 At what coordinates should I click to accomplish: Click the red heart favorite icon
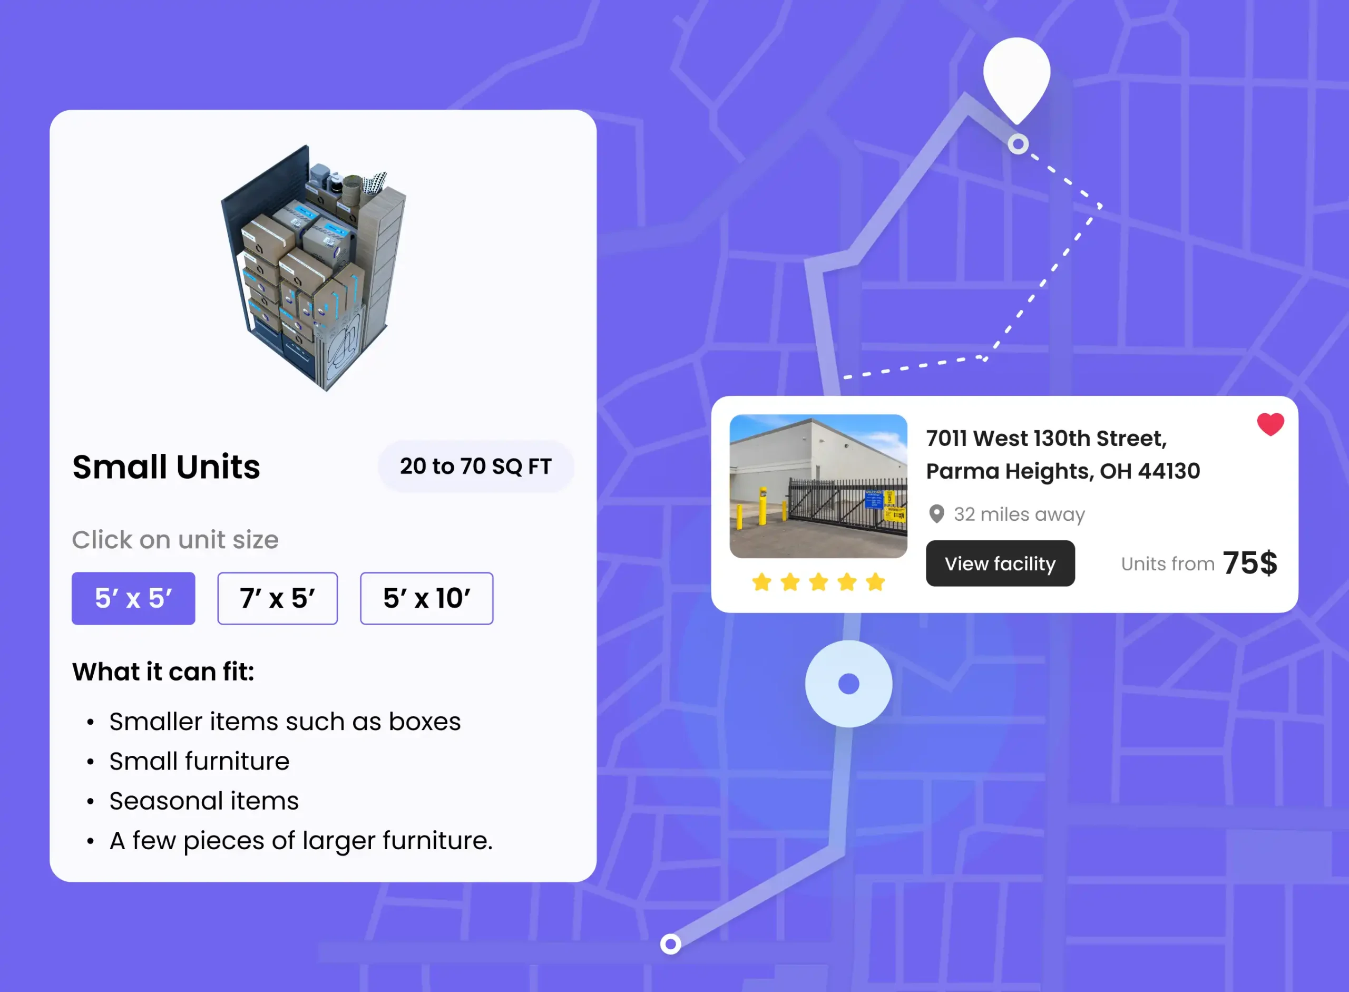pos(1270,424)
